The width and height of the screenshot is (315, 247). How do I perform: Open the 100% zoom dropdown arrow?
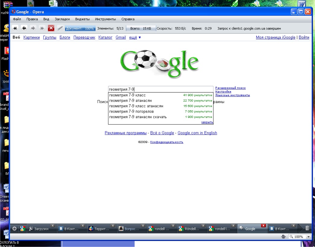click(308, 237)
